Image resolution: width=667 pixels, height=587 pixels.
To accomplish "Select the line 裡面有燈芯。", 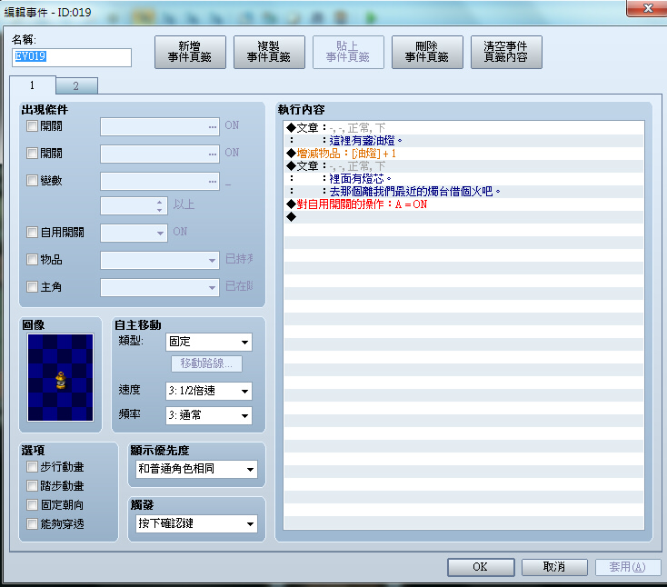I will pyautogui.click(x=463, y=179).
